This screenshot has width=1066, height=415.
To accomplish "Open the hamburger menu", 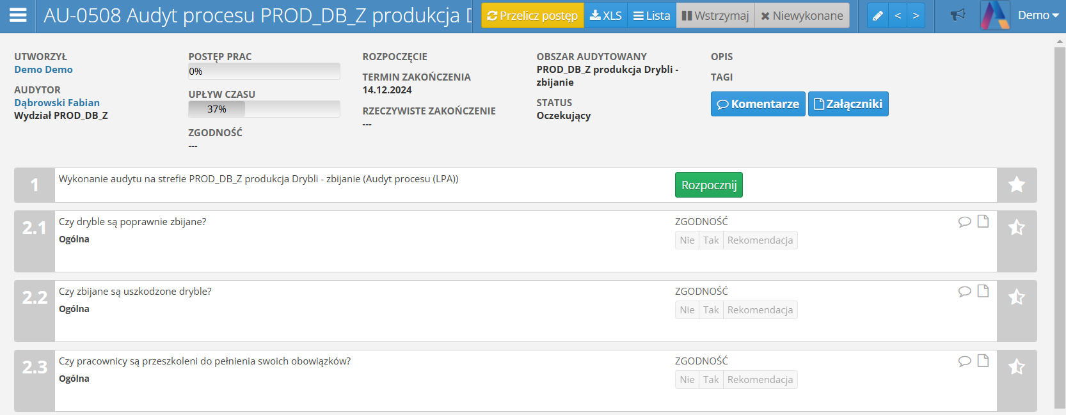I will tap(18, 15).
